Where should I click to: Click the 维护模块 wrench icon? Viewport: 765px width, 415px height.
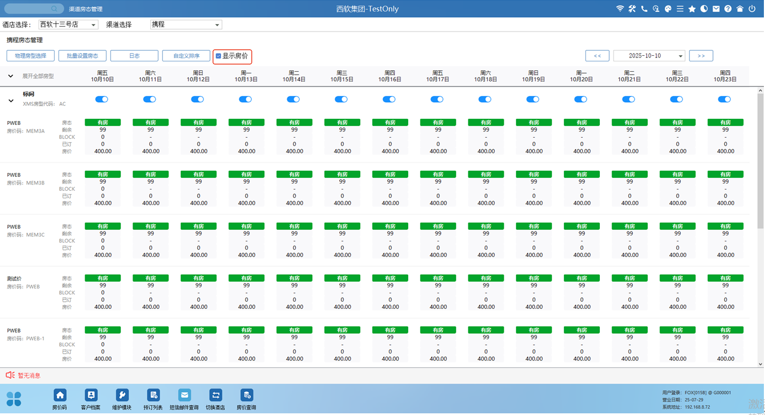point(122,396)
